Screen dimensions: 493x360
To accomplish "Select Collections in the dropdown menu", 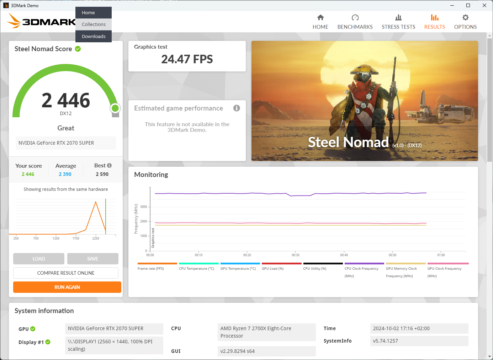I will coord(94,24).
